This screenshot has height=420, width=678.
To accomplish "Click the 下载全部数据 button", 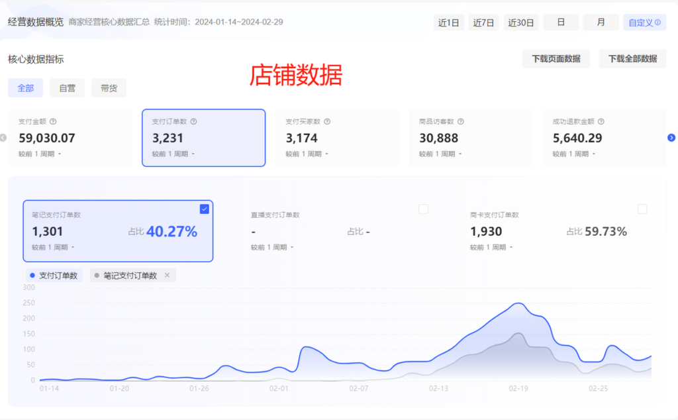I will pos(632,58).
